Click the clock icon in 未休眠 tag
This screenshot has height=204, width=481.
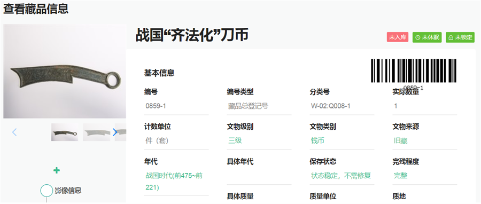click(x=418, y=38)
